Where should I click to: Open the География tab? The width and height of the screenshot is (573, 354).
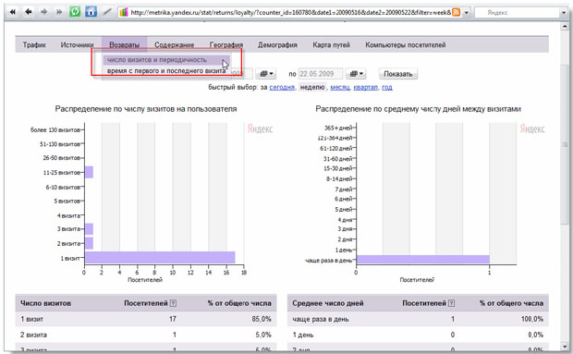click(x=226, y=45)
